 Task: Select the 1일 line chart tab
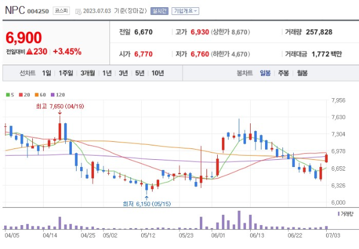[47, 73]
